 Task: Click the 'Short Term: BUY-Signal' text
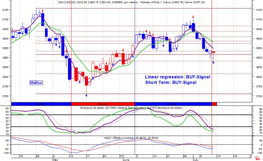click(171, 82)
